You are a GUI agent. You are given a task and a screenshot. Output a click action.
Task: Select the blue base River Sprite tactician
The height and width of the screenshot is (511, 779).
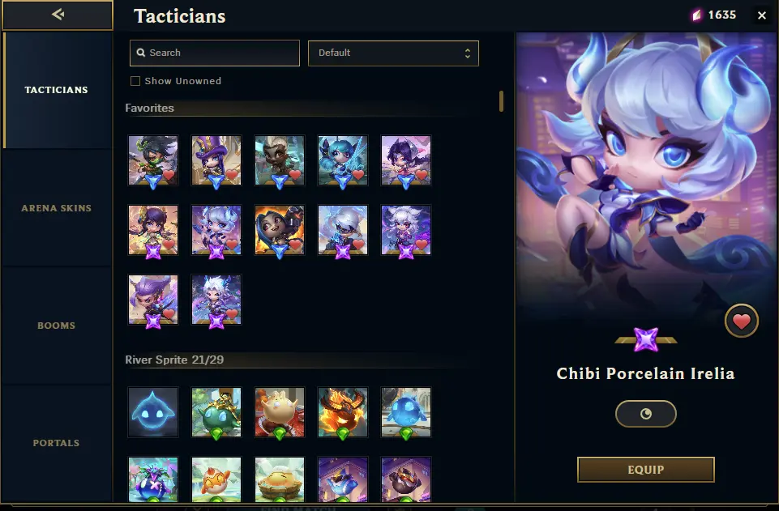[153, 412]
